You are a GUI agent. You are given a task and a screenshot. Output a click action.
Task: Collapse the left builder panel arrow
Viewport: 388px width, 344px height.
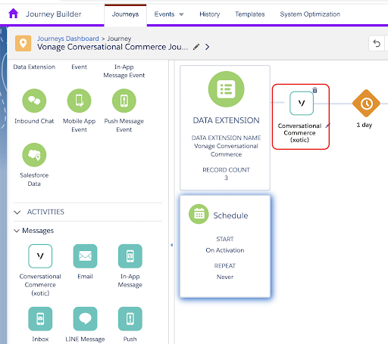click(x=171, y=245)
